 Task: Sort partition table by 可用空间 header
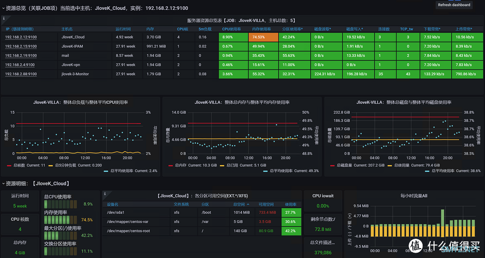point(266,204)
